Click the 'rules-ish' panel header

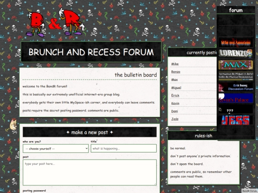click(204, 136)
